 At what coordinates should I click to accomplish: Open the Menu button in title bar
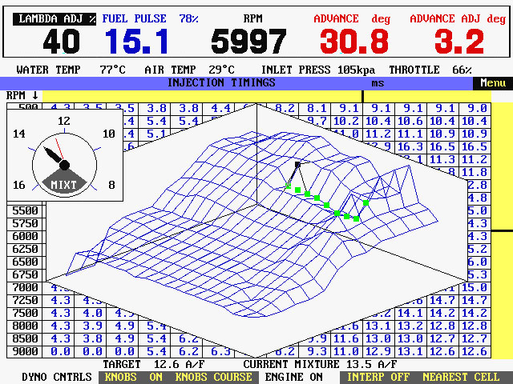point(491,82)
